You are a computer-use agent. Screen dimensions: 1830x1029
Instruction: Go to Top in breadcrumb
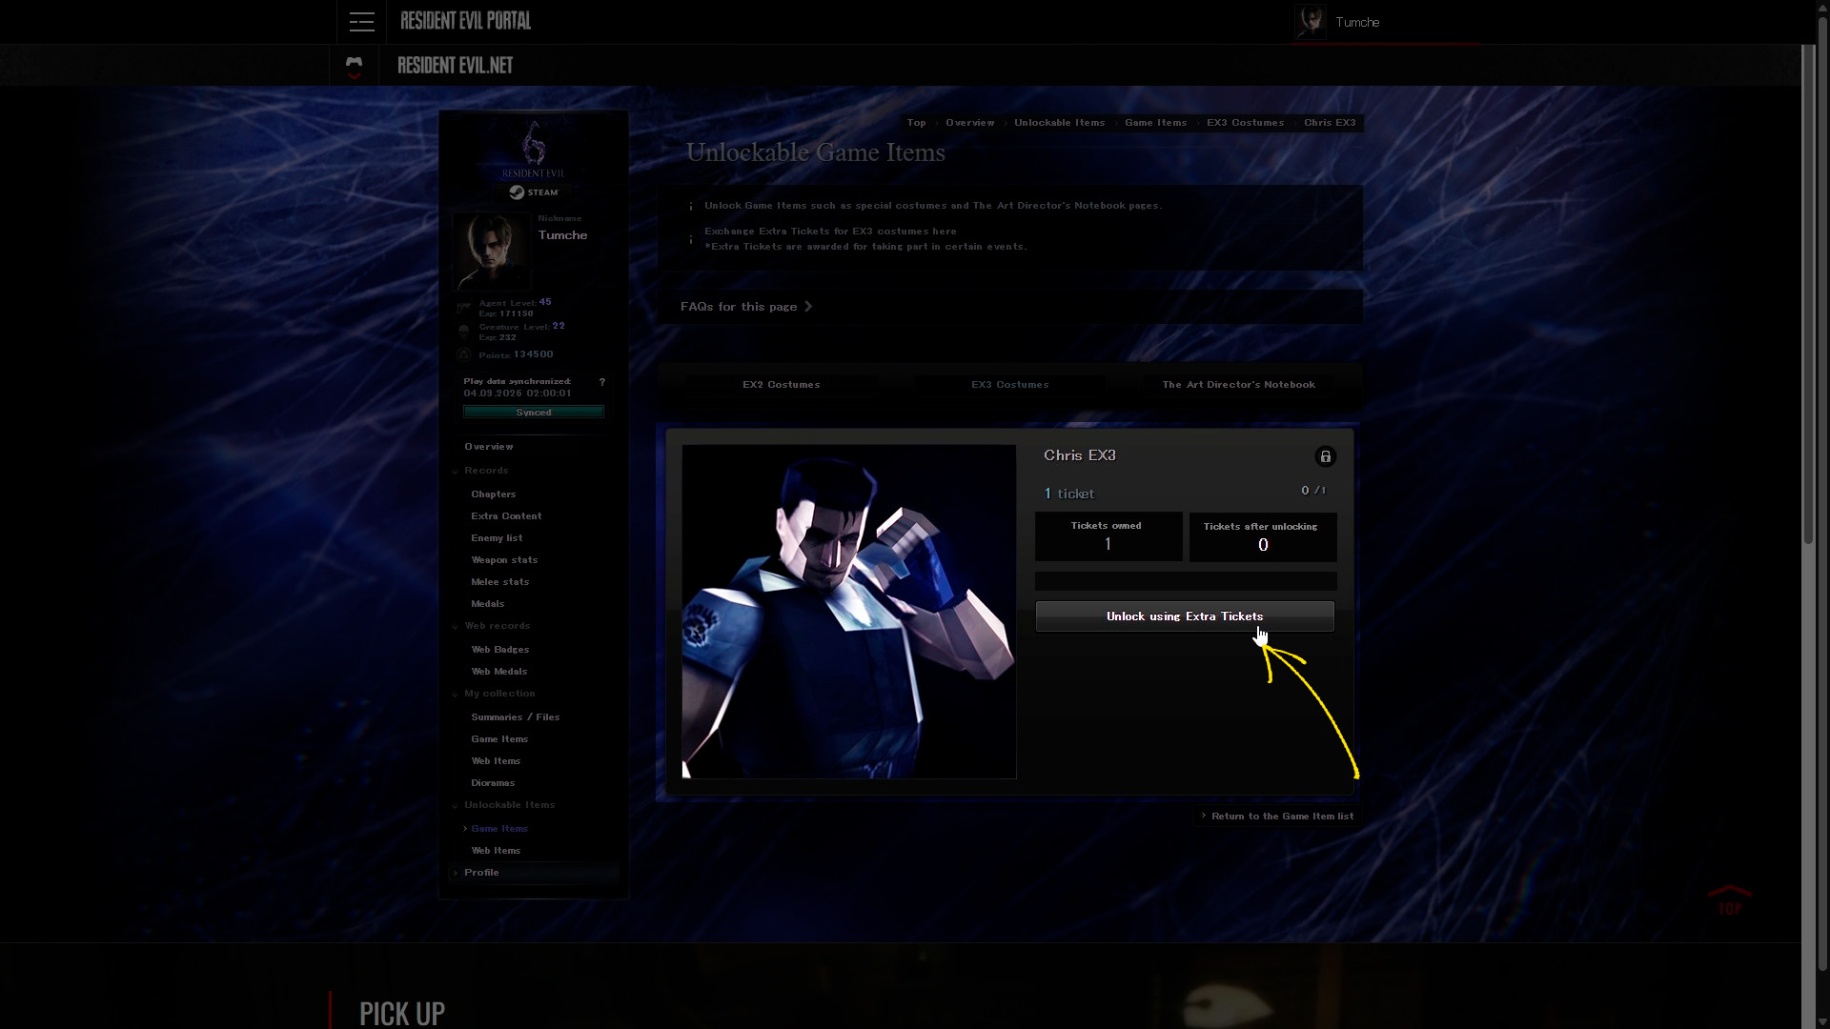(x=916, y=123)
